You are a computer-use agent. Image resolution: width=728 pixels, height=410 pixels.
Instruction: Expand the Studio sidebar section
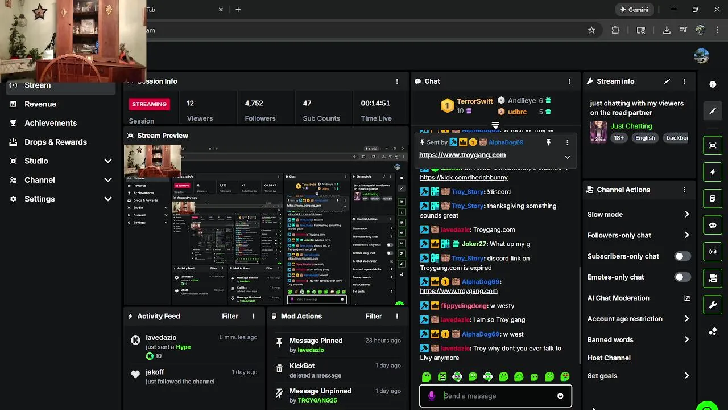point(108,161)
